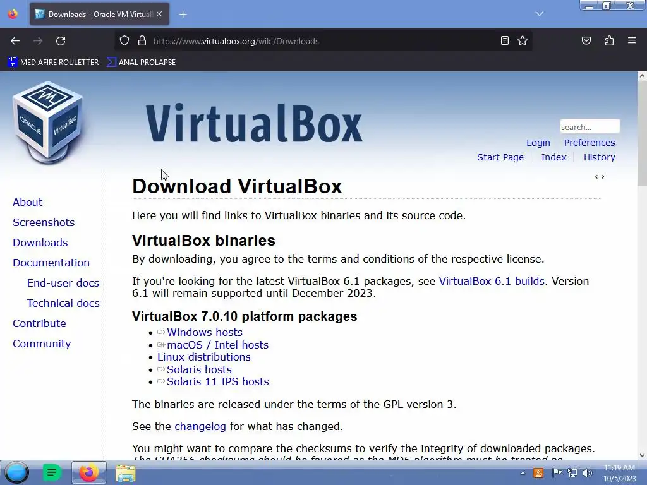Open Action Center flag tray icon
This screenshot has width=647, height=485.
(557, 473)
